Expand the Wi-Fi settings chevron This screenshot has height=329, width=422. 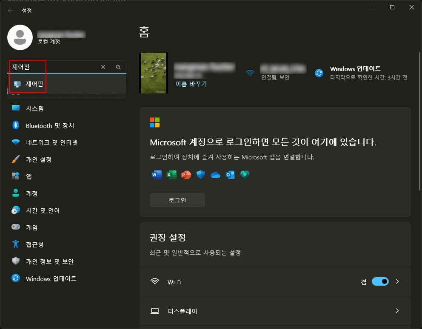[x=397, y=281]
